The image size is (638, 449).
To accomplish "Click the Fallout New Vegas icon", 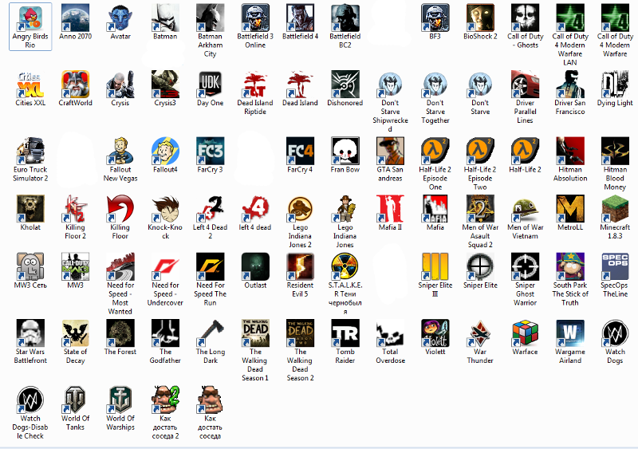I will (x=120, y=150).
